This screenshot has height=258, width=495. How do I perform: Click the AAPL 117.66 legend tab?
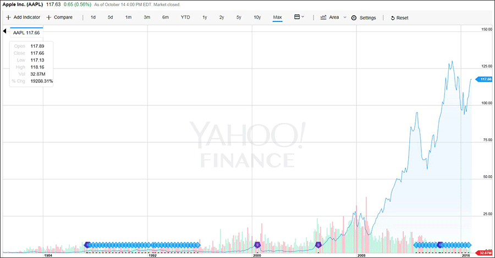point(27,32)
